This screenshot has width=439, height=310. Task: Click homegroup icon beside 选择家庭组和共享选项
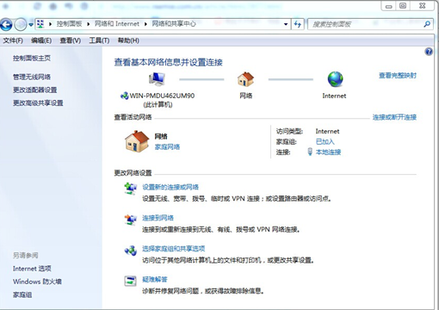click(130, 251)
